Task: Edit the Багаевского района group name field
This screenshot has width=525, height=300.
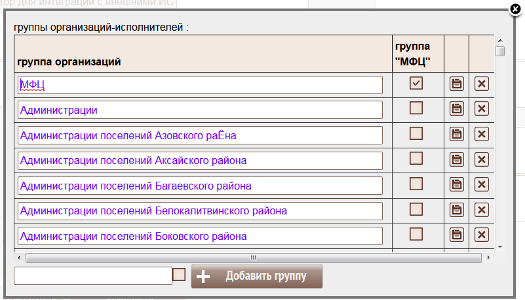Action: click(200, 186)
